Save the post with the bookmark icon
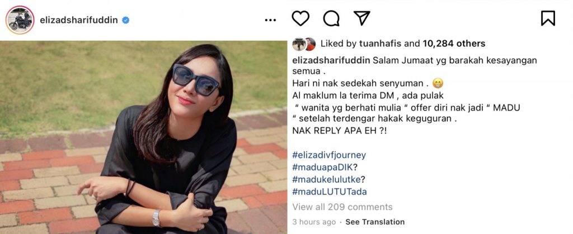The width and height of the screenshot is (573, 234). (548, 18)
